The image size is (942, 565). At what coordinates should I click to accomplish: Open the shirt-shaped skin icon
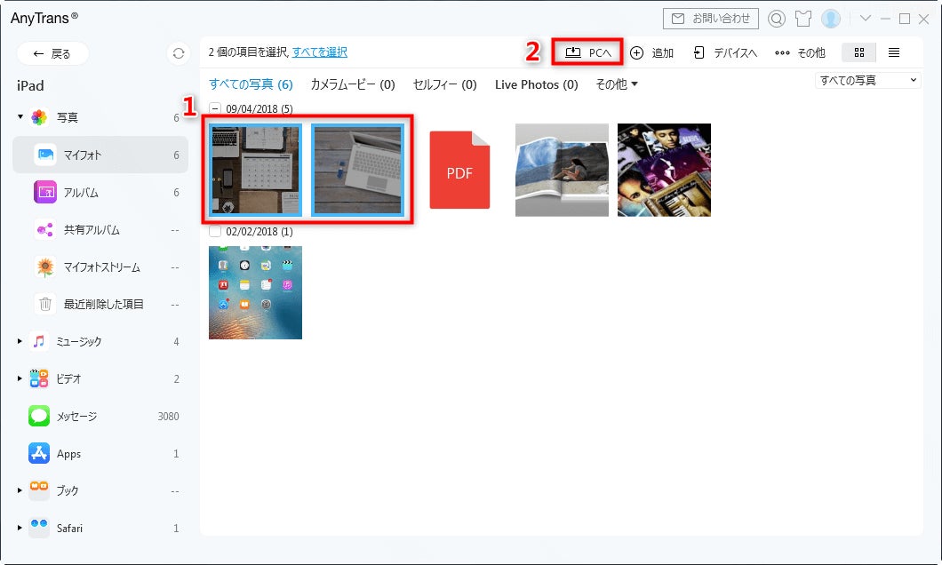point(803,19)
